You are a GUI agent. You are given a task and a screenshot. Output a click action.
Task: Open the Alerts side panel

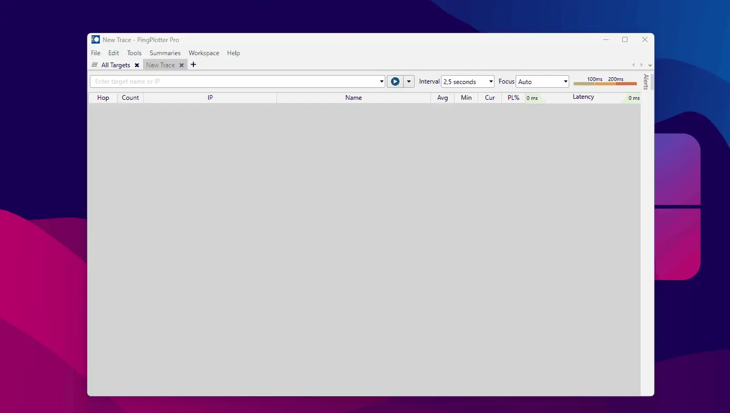646,82
